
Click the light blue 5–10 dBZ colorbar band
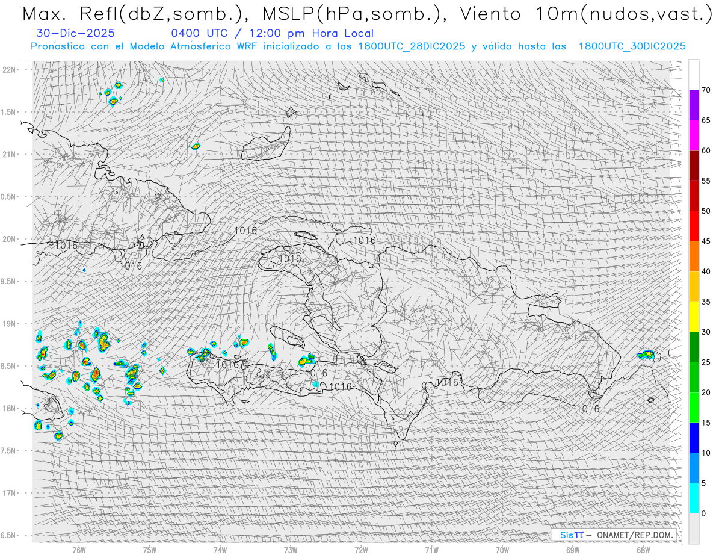click(x=694, y=468)
